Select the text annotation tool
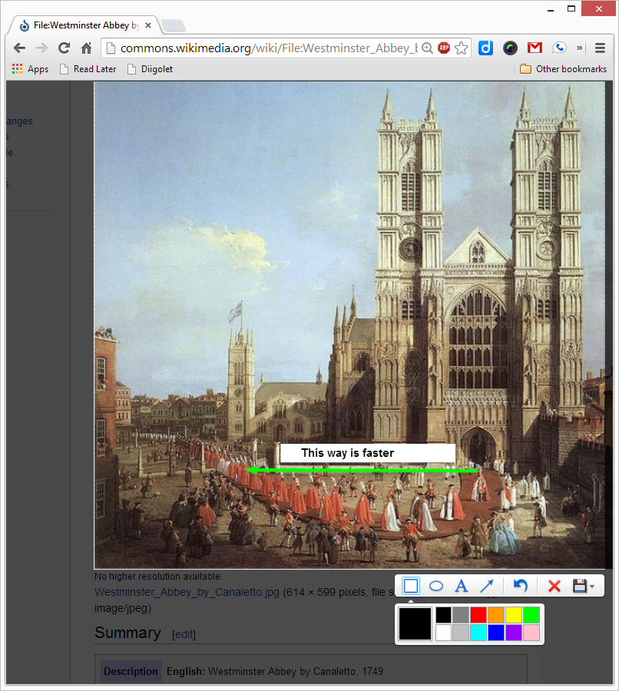Viewport: 619px width, 691px height. coord(461,586)
